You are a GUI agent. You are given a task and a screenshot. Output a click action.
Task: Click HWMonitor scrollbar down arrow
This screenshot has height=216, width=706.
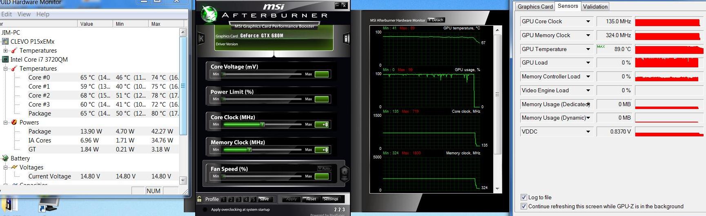(183, 180)
